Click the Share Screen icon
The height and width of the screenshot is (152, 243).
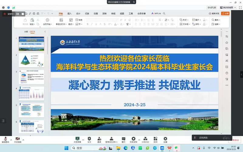click(x=77, y=139)
